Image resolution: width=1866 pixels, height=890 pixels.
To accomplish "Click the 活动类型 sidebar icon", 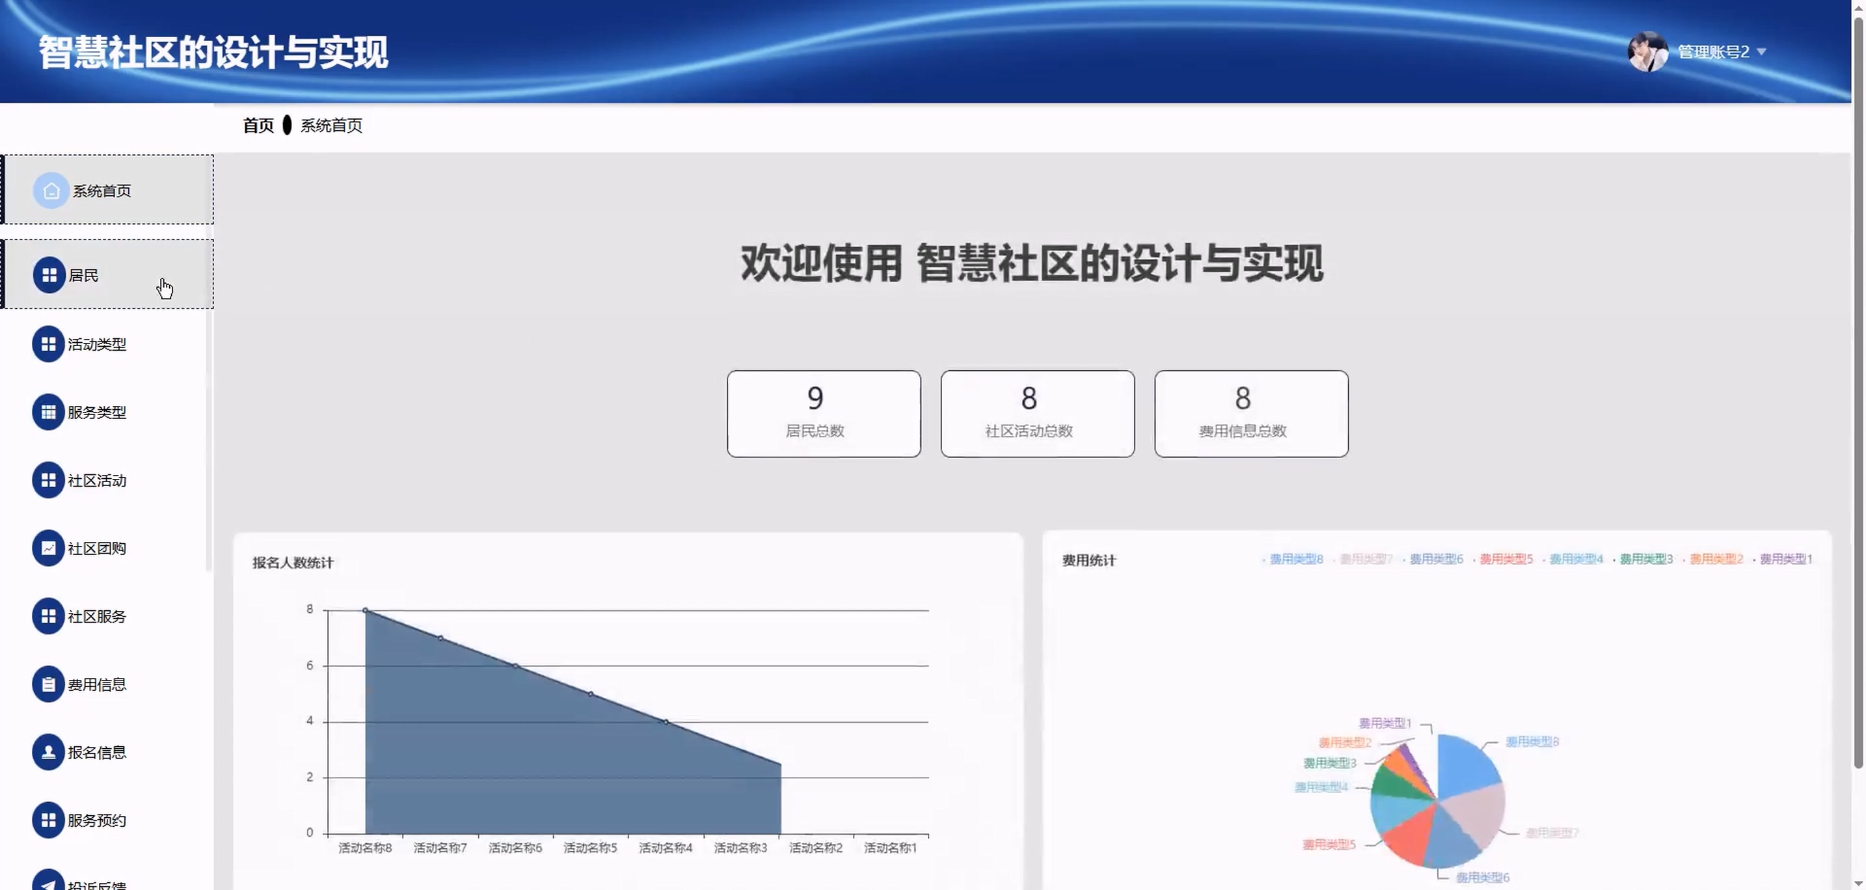I will pyautogui.click(x=49, y=344).
